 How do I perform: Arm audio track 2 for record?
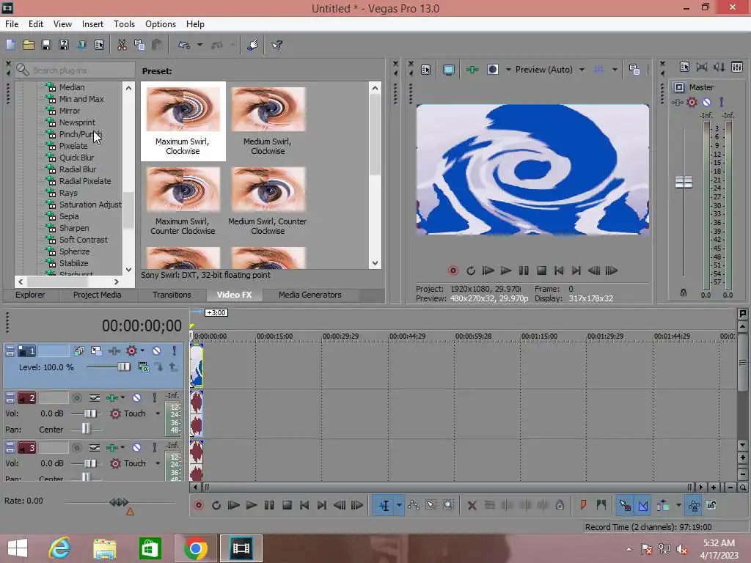(76, 398)
